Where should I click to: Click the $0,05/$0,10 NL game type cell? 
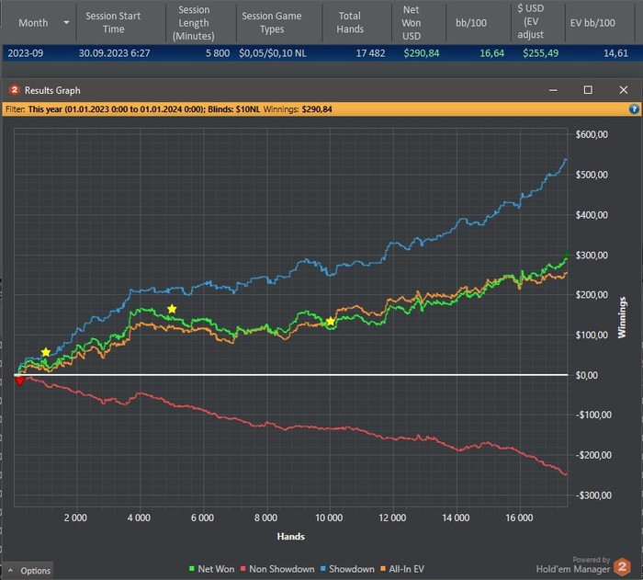click(273, 53)
